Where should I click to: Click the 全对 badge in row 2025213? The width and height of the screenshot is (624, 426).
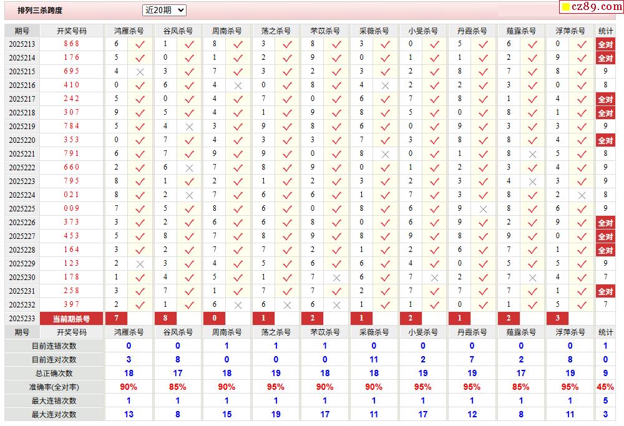(x=605, y=44)
